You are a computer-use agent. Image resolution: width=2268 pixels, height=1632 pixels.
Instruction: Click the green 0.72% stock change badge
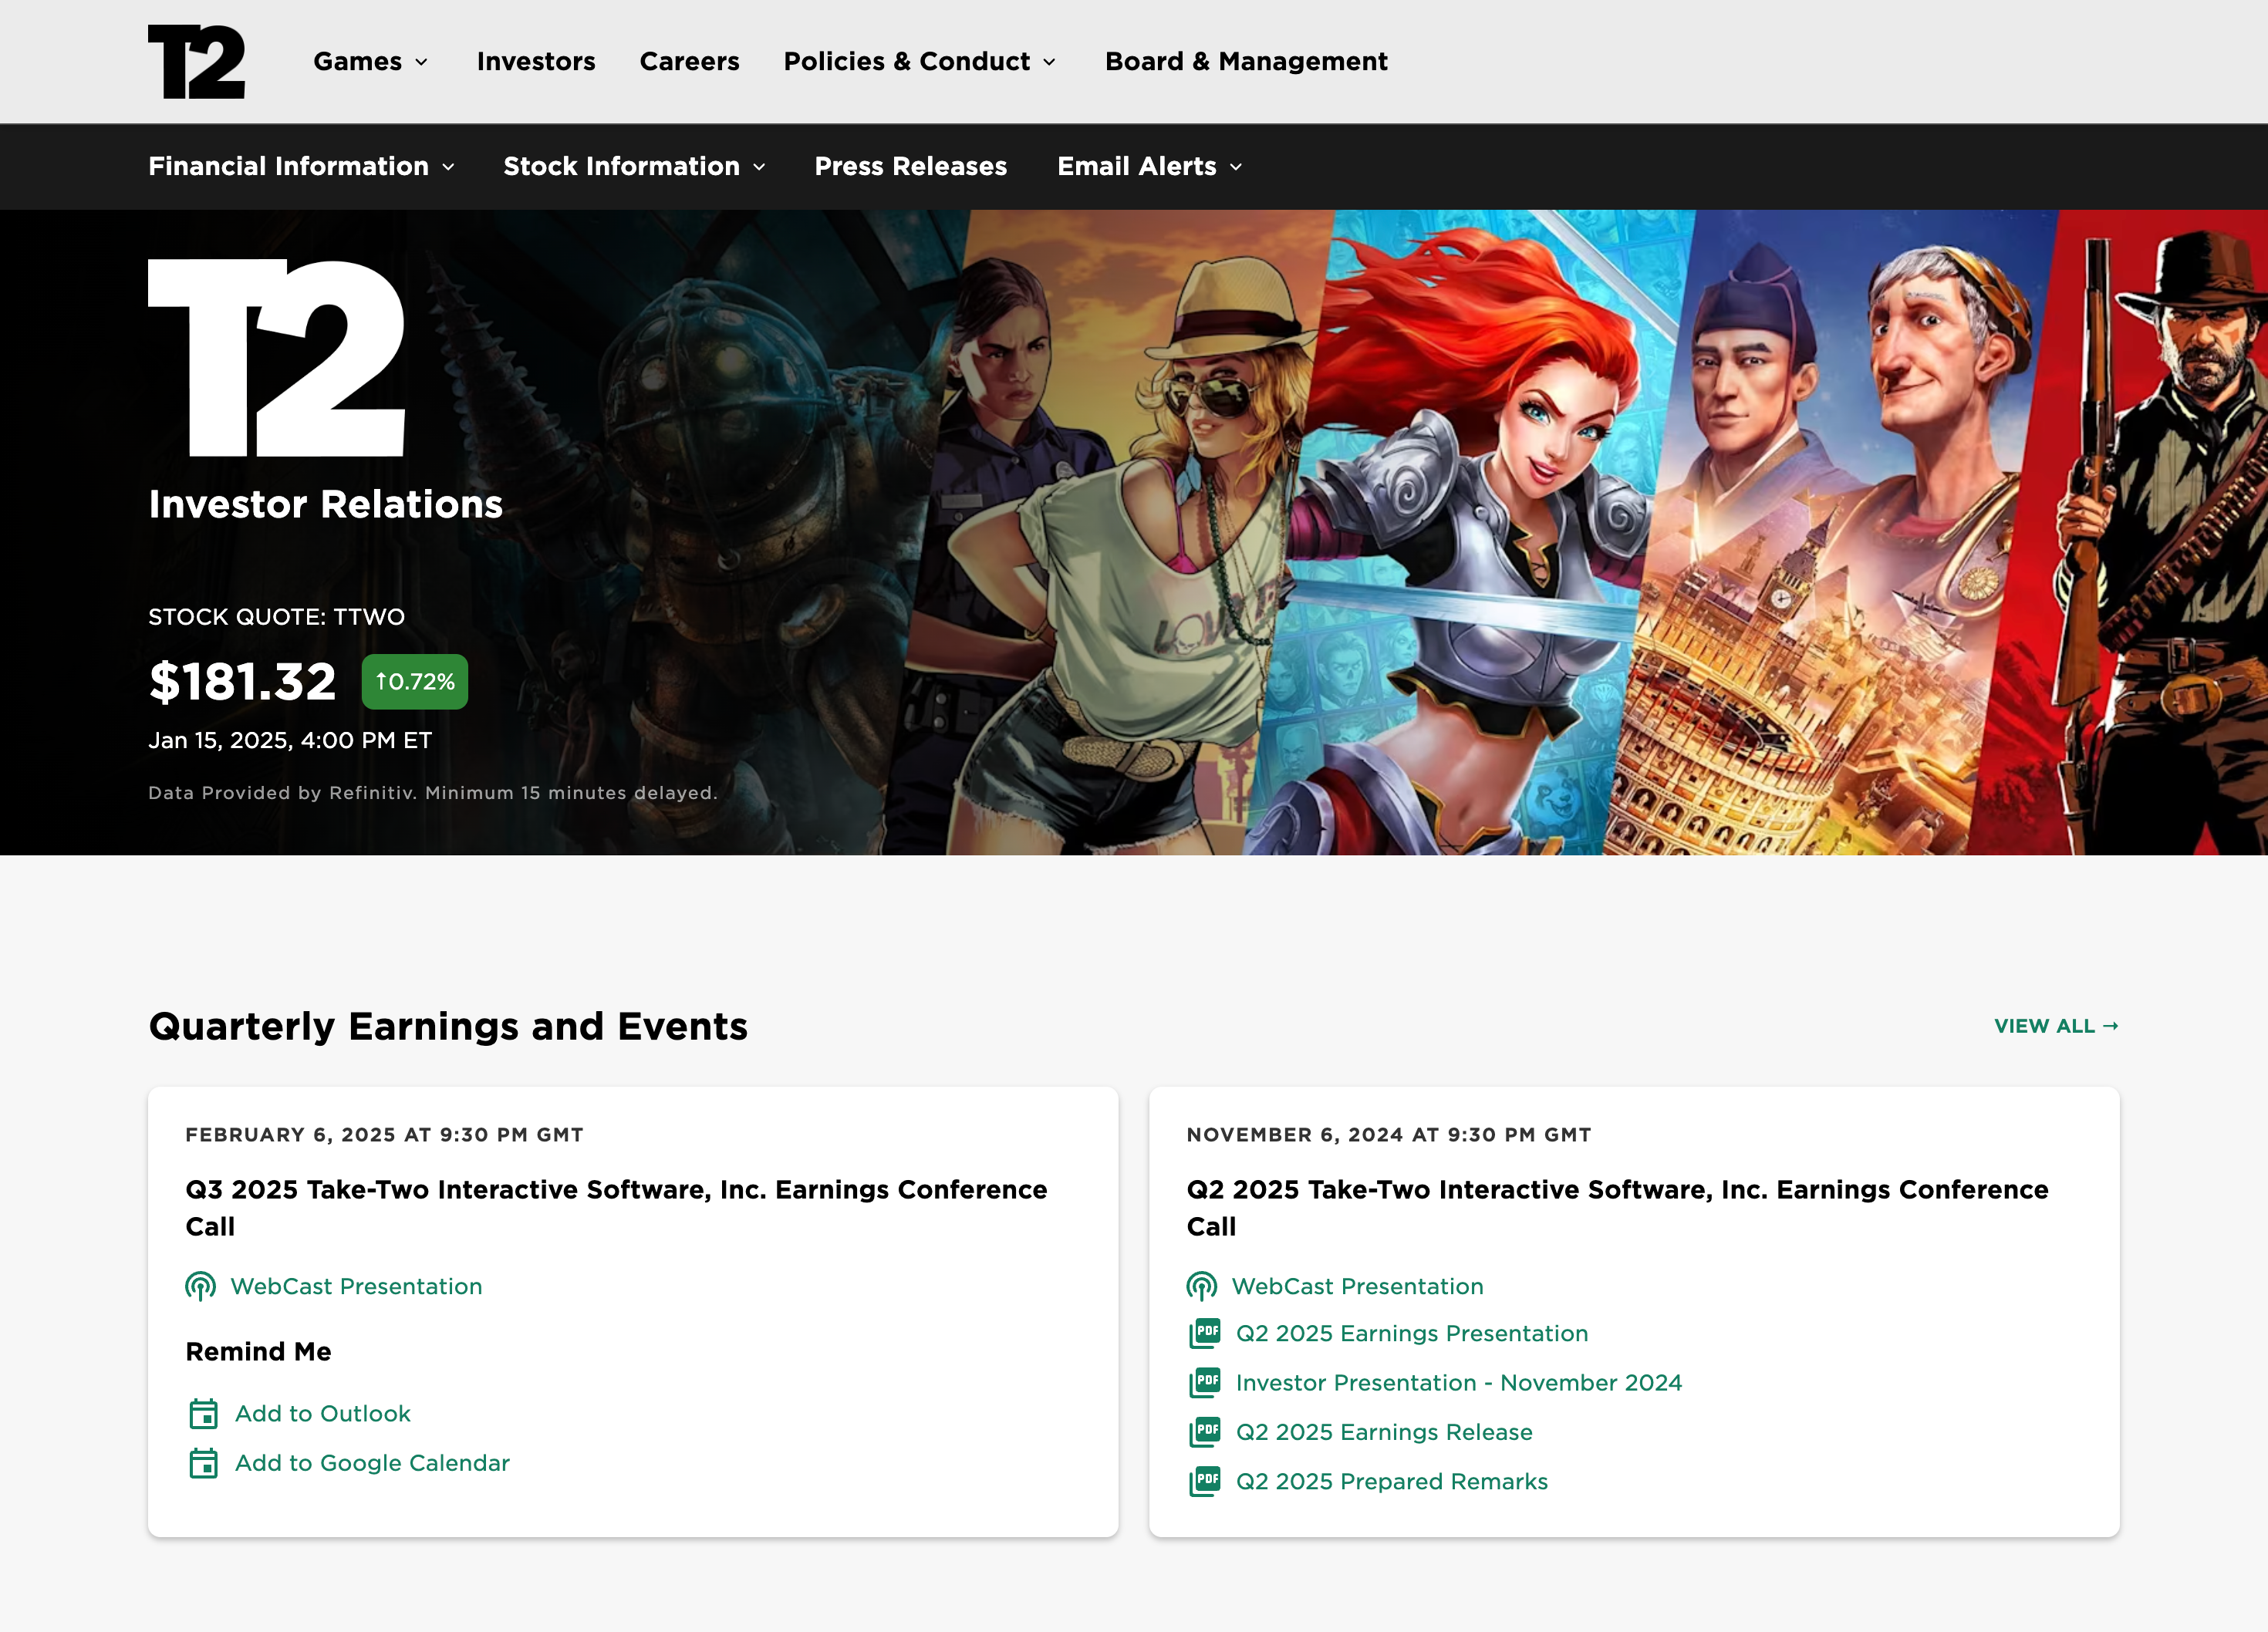point(414,682)
